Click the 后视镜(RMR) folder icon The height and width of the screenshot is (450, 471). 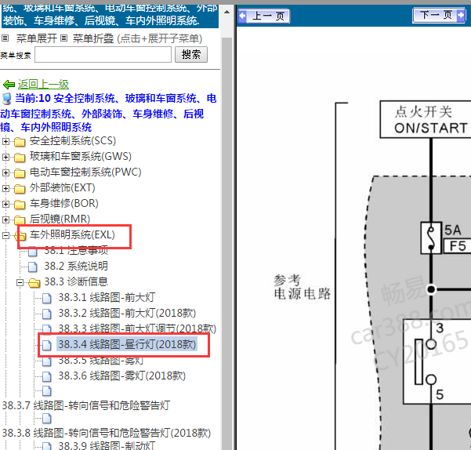pos(20,220)
